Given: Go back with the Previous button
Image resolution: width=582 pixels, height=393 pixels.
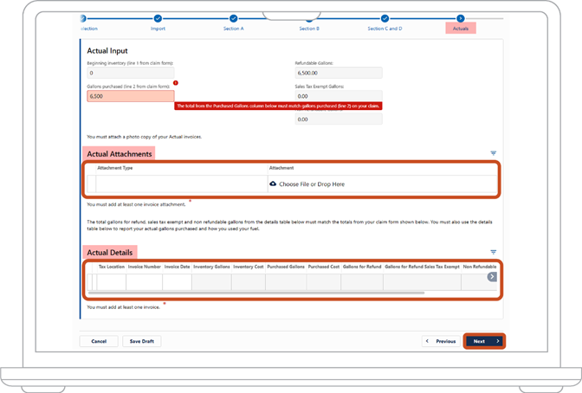Looking at the screenshot, I should pos(441,341).
